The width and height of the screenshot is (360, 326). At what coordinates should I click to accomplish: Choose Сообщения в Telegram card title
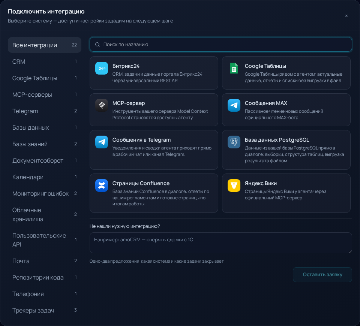coord(141,140)
